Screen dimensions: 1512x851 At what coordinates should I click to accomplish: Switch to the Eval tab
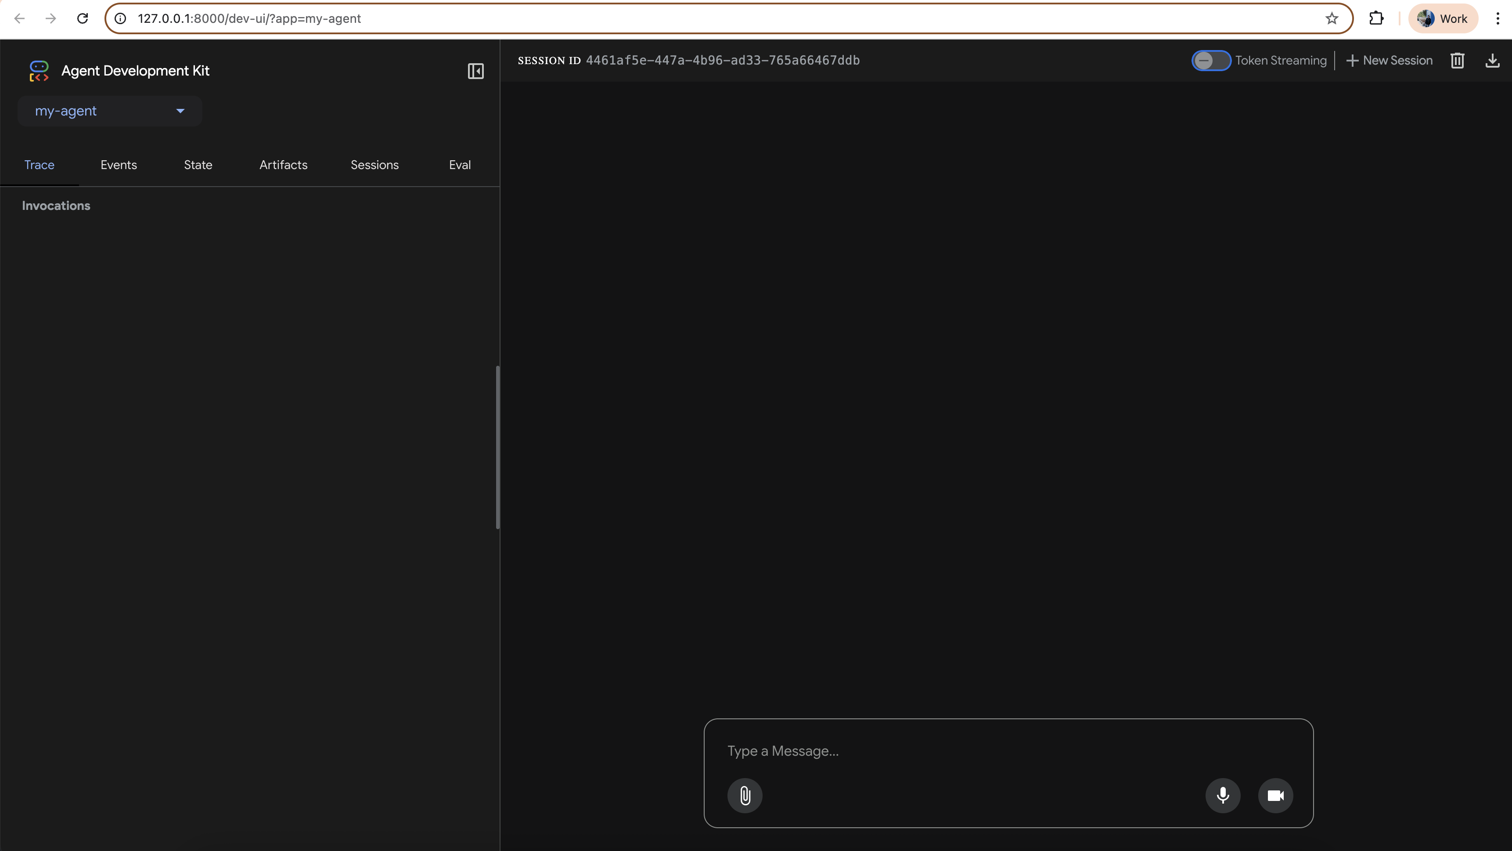(x=460, y=165)
